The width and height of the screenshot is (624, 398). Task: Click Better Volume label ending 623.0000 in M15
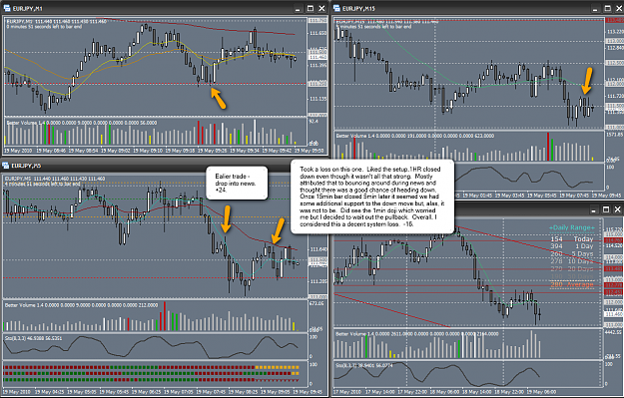point(415,136)
